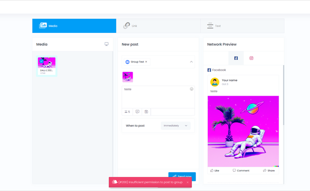Click the alert icon in error notification
The image size is (310, 191).
pos(115,182)
